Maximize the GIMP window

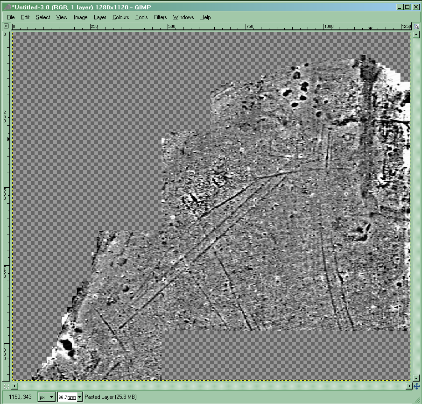(x=408, y=7)
